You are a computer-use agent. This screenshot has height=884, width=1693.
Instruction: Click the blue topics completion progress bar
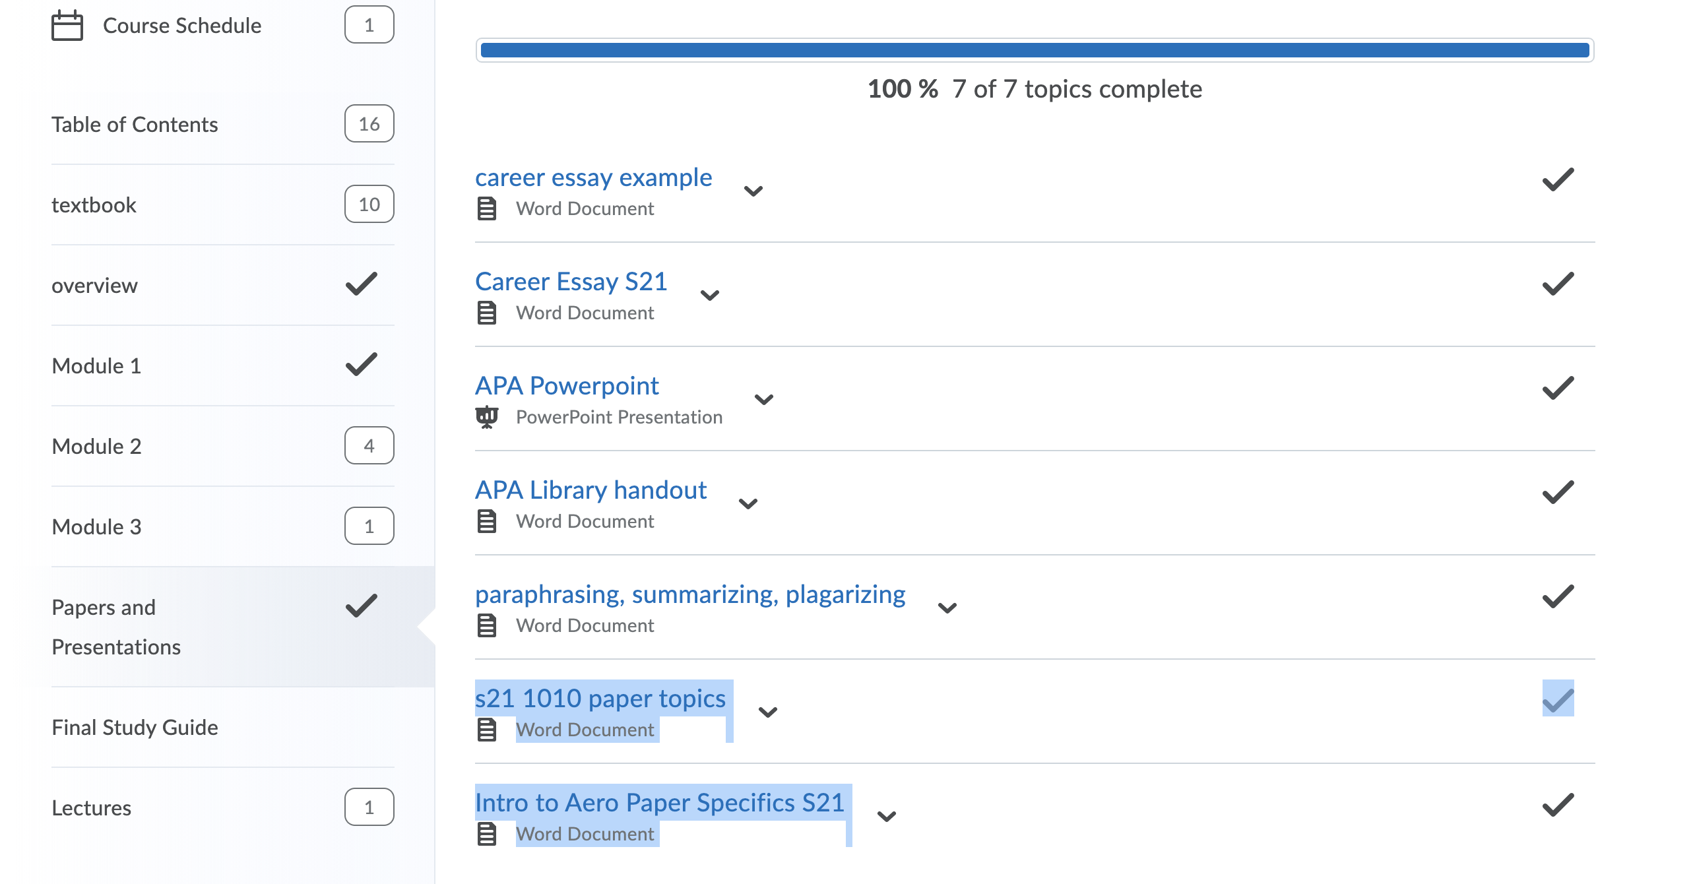[1035, 50]
